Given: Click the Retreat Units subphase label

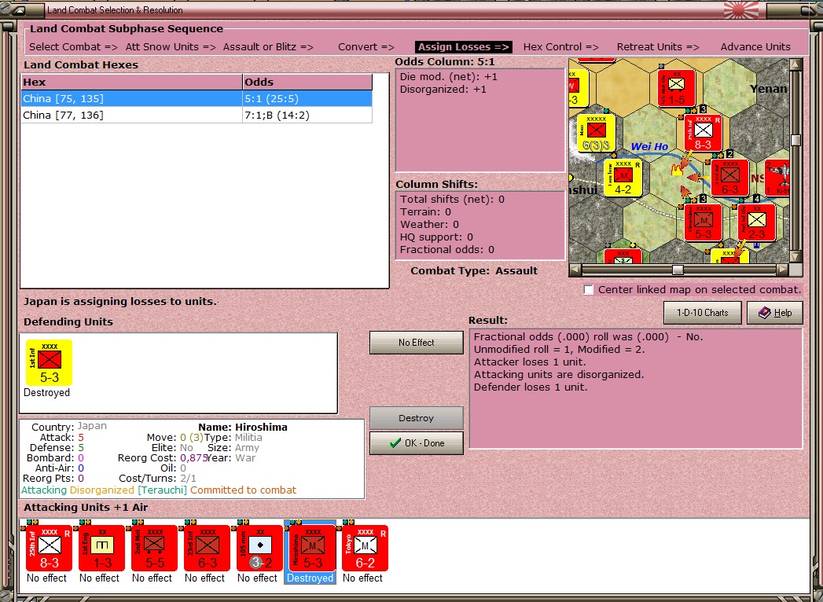Looking at the screenshot, I should [658, 46].
